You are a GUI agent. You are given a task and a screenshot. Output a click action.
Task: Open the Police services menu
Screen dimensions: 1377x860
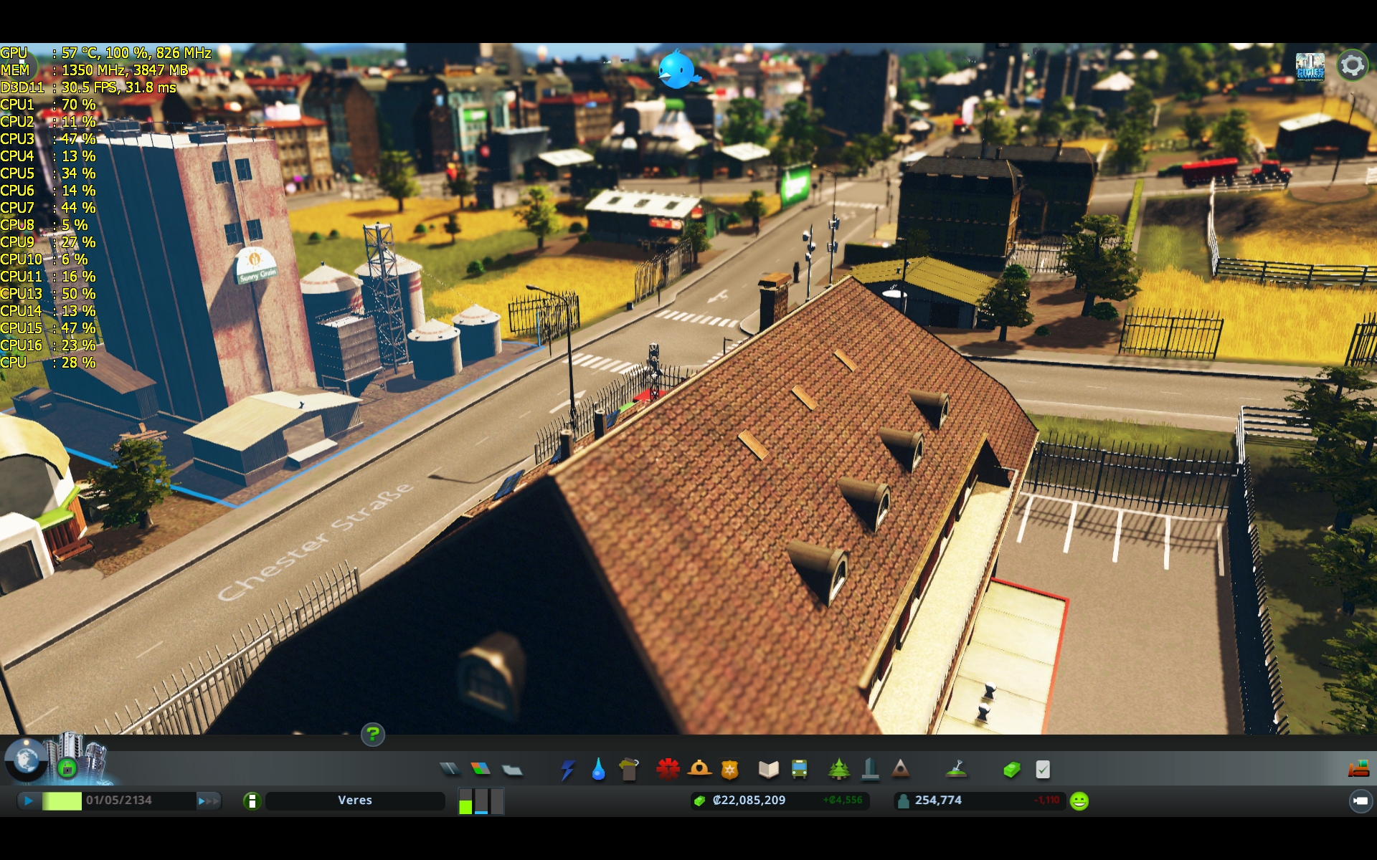(x=729, y=770)
